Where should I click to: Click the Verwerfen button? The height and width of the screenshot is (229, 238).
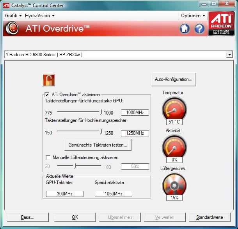[165, 217]
